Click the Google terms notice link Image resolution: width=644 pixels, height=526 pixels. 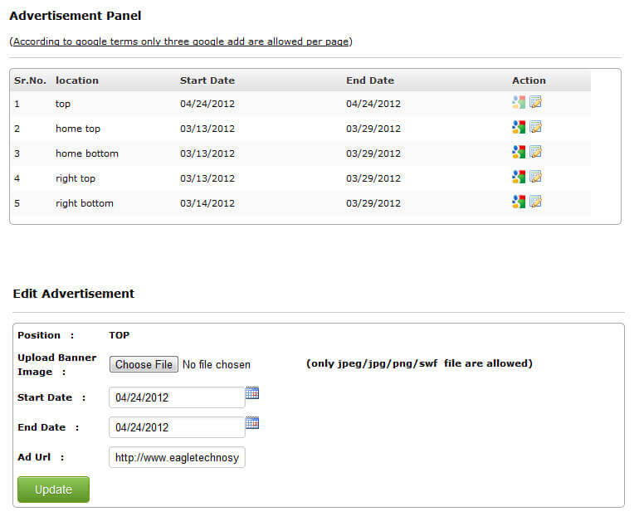[x=181, y=41]
